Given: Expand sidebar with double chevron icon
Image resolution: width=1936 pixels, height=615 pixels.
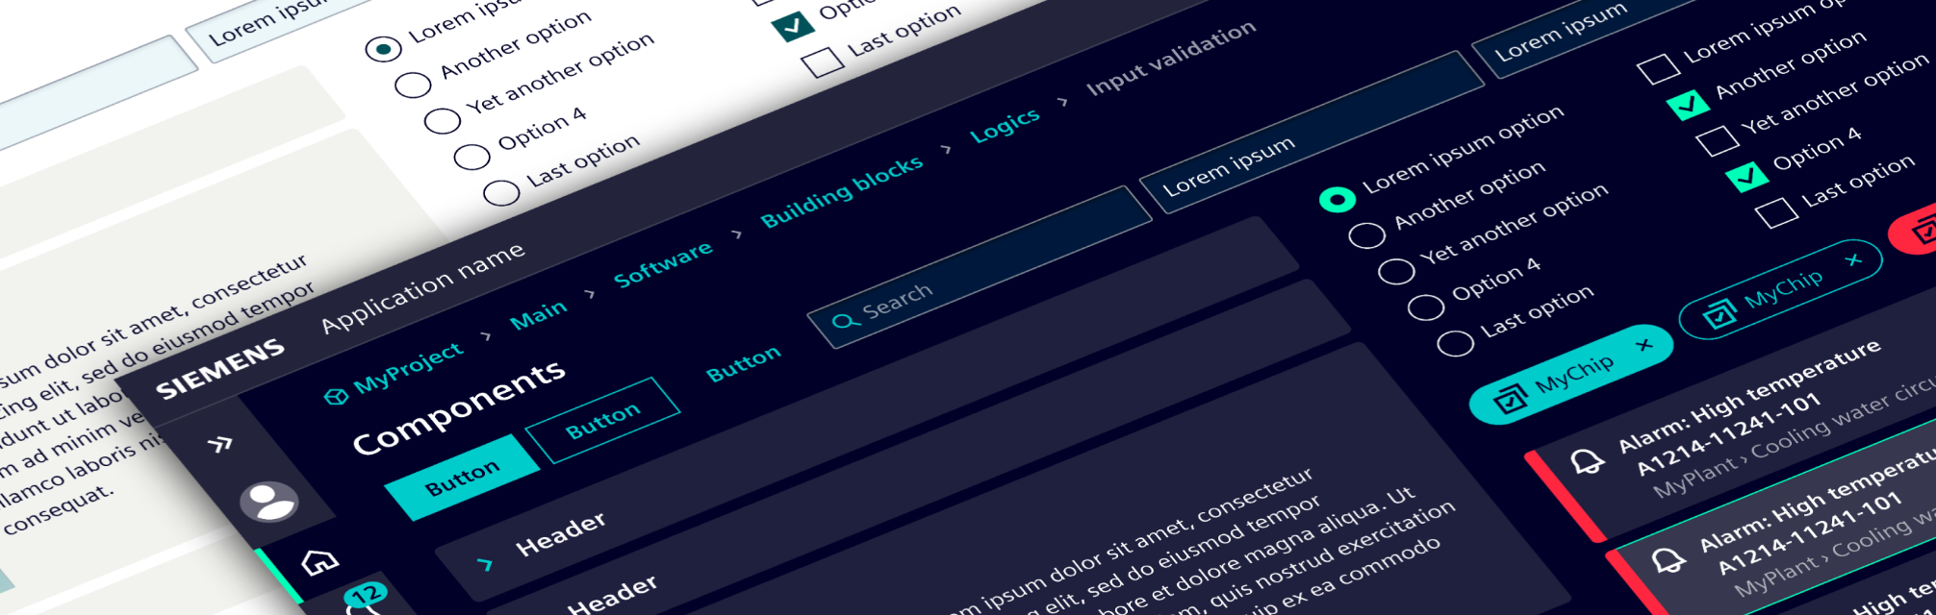Looking at the screenshot, I should pos(220,444).
